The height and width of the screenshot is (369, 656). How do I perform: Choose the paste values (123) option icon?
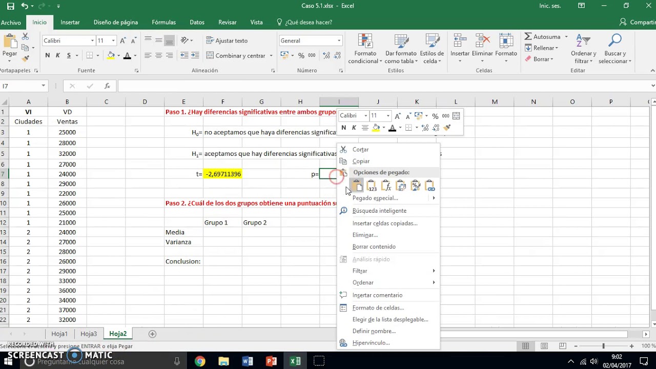pyautogui.click(x=372, y=186)
